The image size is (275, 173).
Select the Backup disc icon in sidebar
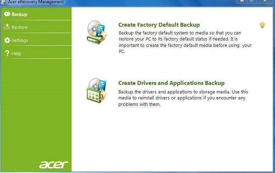[x=7, y=14]
